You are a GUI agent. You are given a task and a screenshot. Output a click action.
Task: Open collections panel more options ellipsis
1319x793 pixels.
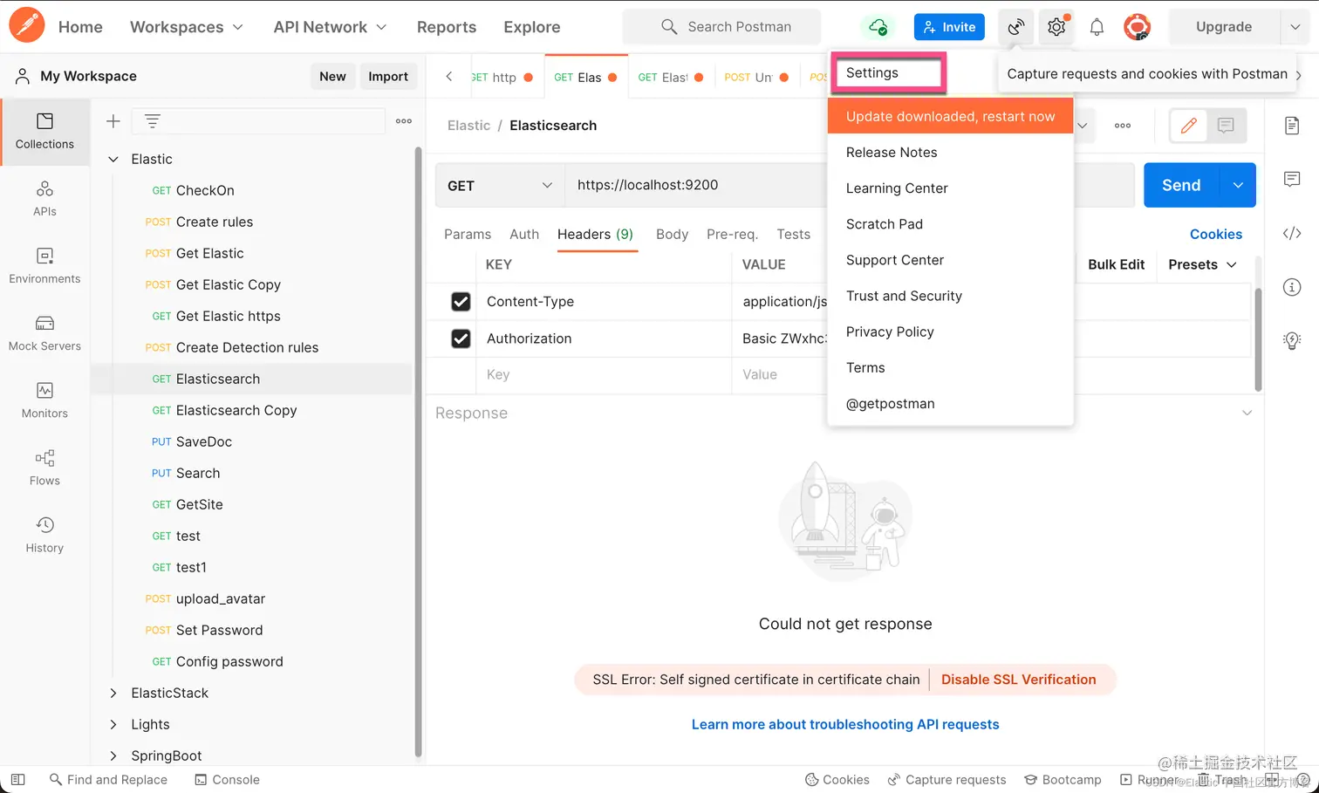pyautogui.click(x=404, y=121)
